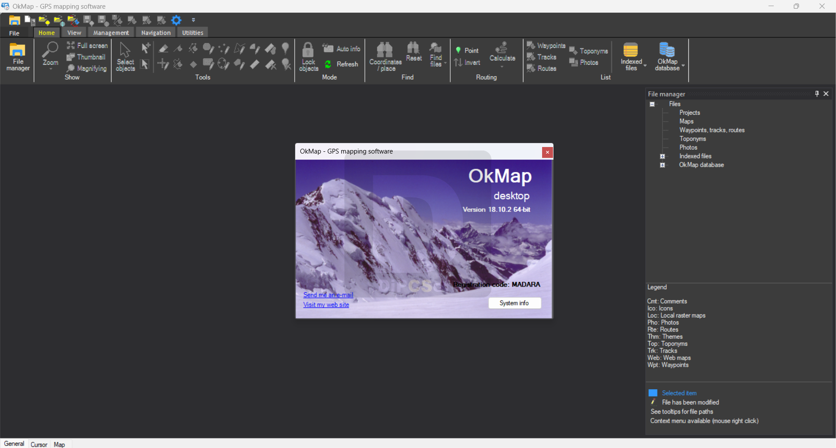Click the map pin tool icon
The height and width of the screenshot is (448, 836).
click(x=286, y=48)
